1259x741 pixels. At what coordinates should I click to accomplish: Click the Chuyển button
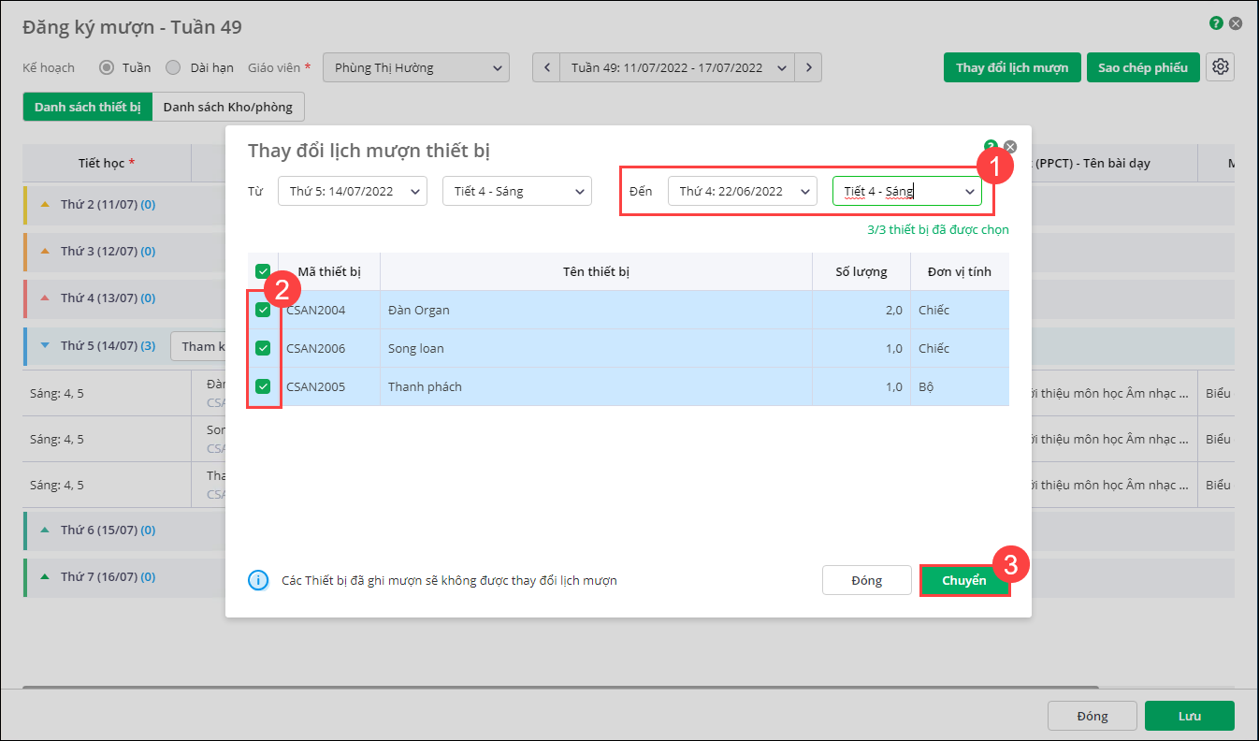[x=963, y=580]
